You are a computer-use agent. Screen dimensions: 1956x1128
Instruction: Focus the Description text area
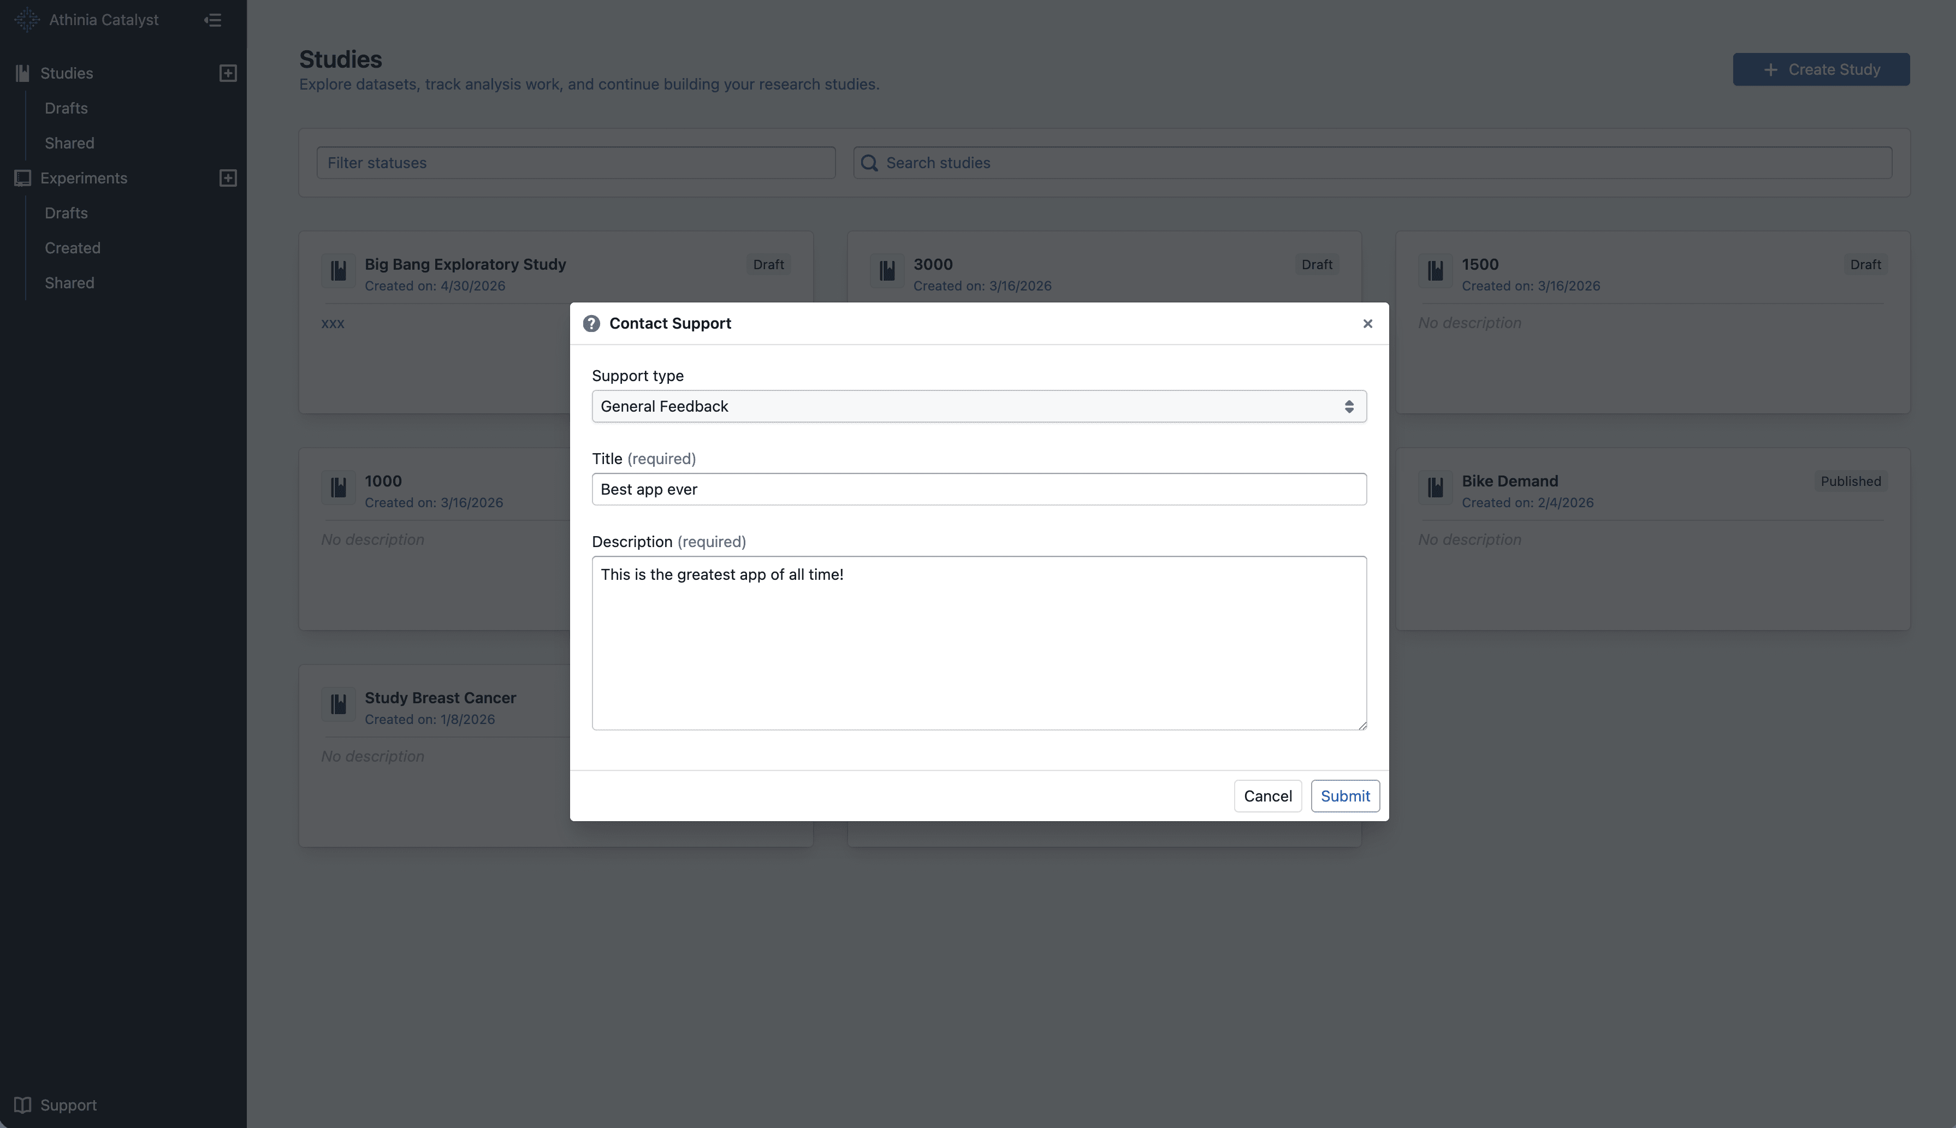click(979, 643)
